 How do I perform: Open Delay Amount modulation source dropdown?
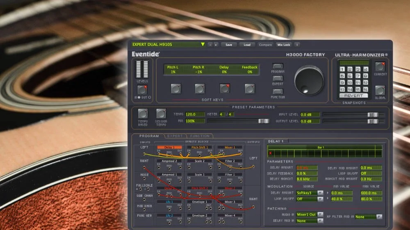click(x=320, y=193)
